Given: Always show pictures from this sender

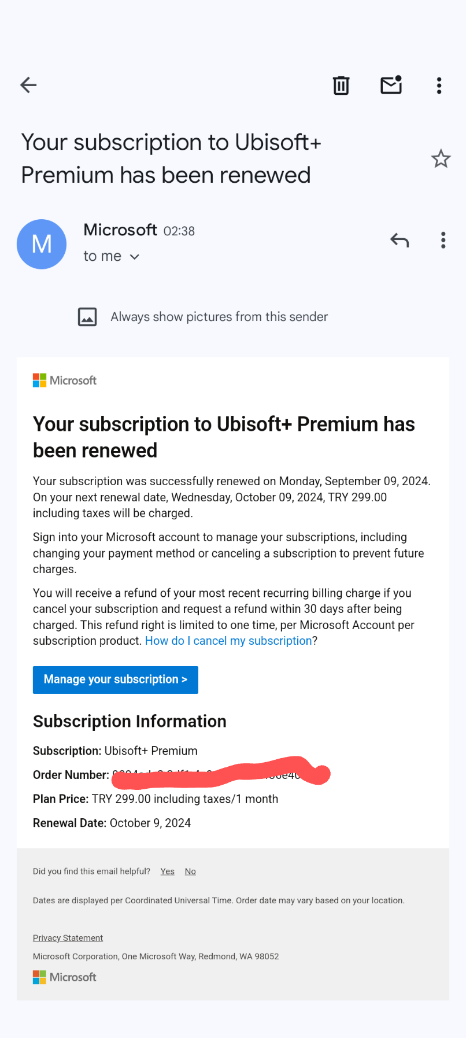Looking at the screenshot, I should coord(219,317).
